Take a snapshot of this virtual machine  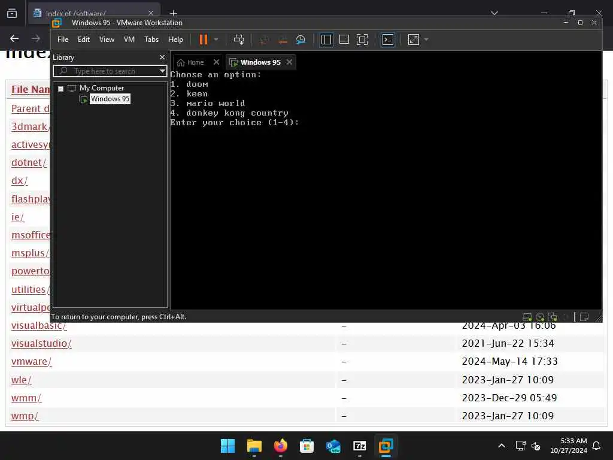click(264, 40)
